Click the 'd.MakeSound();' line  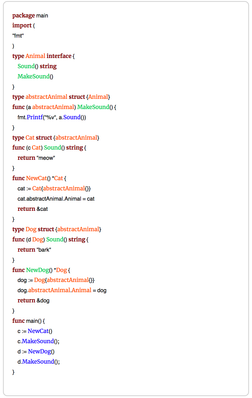click(x=39, y=362)
